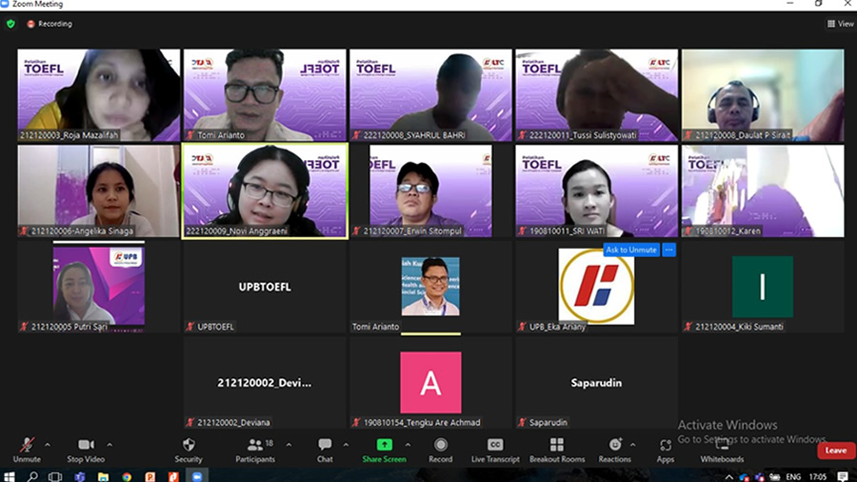Open video options arrow beside Stop Video

(x=110, y=445)
